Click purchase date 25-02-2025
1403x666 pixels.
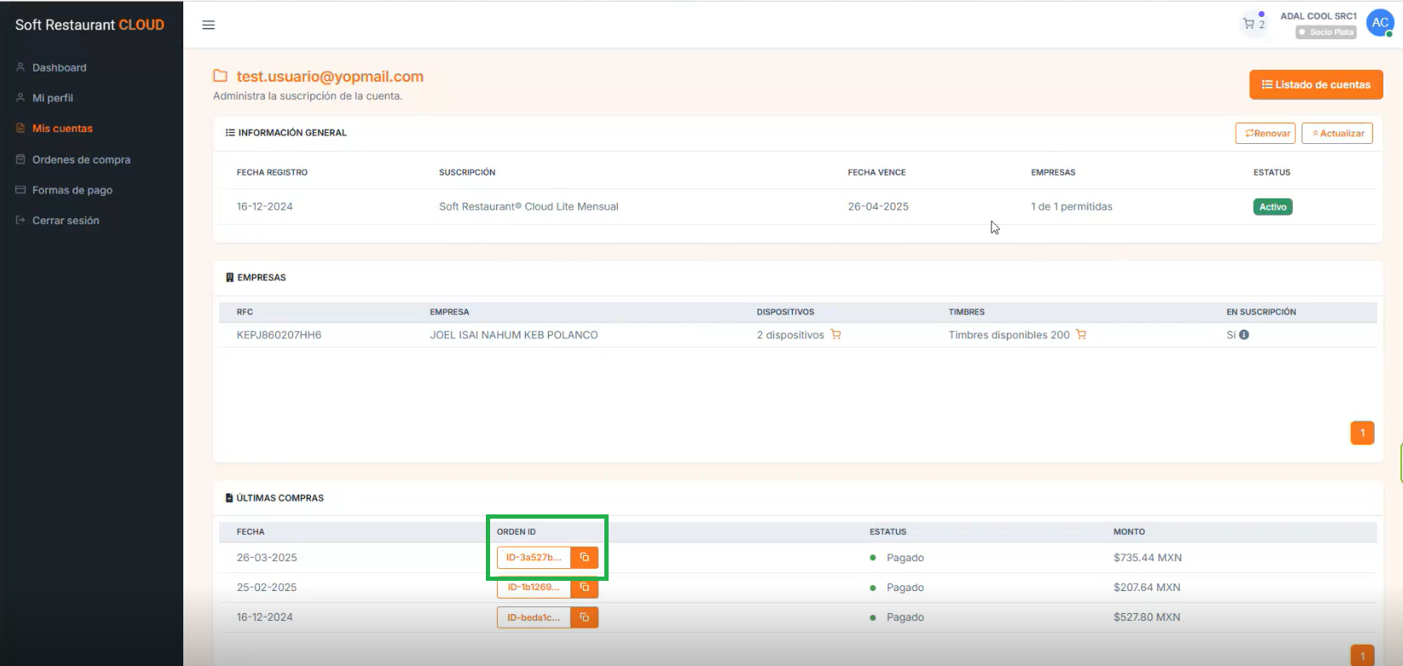click(x=267, y=588)
